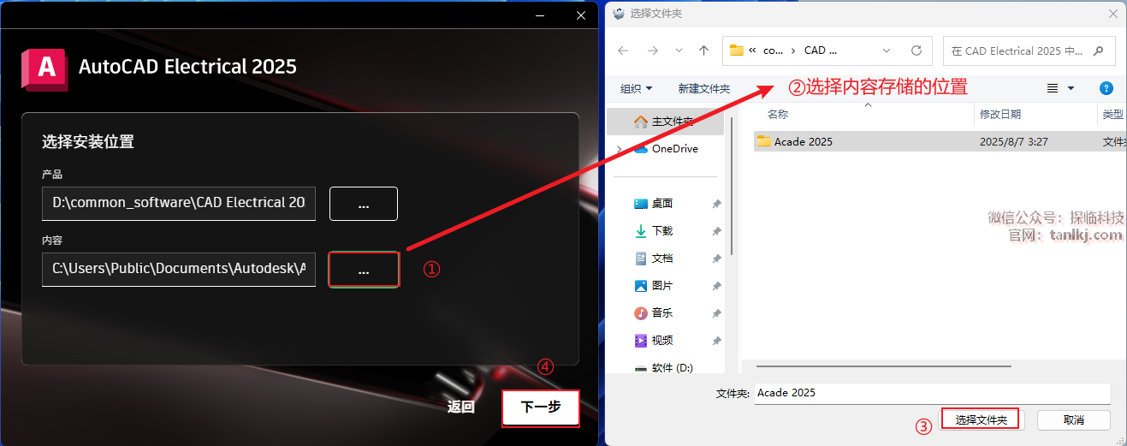
Task: Unpin 桌面 pin icon
Action: (x=716, y=204)
